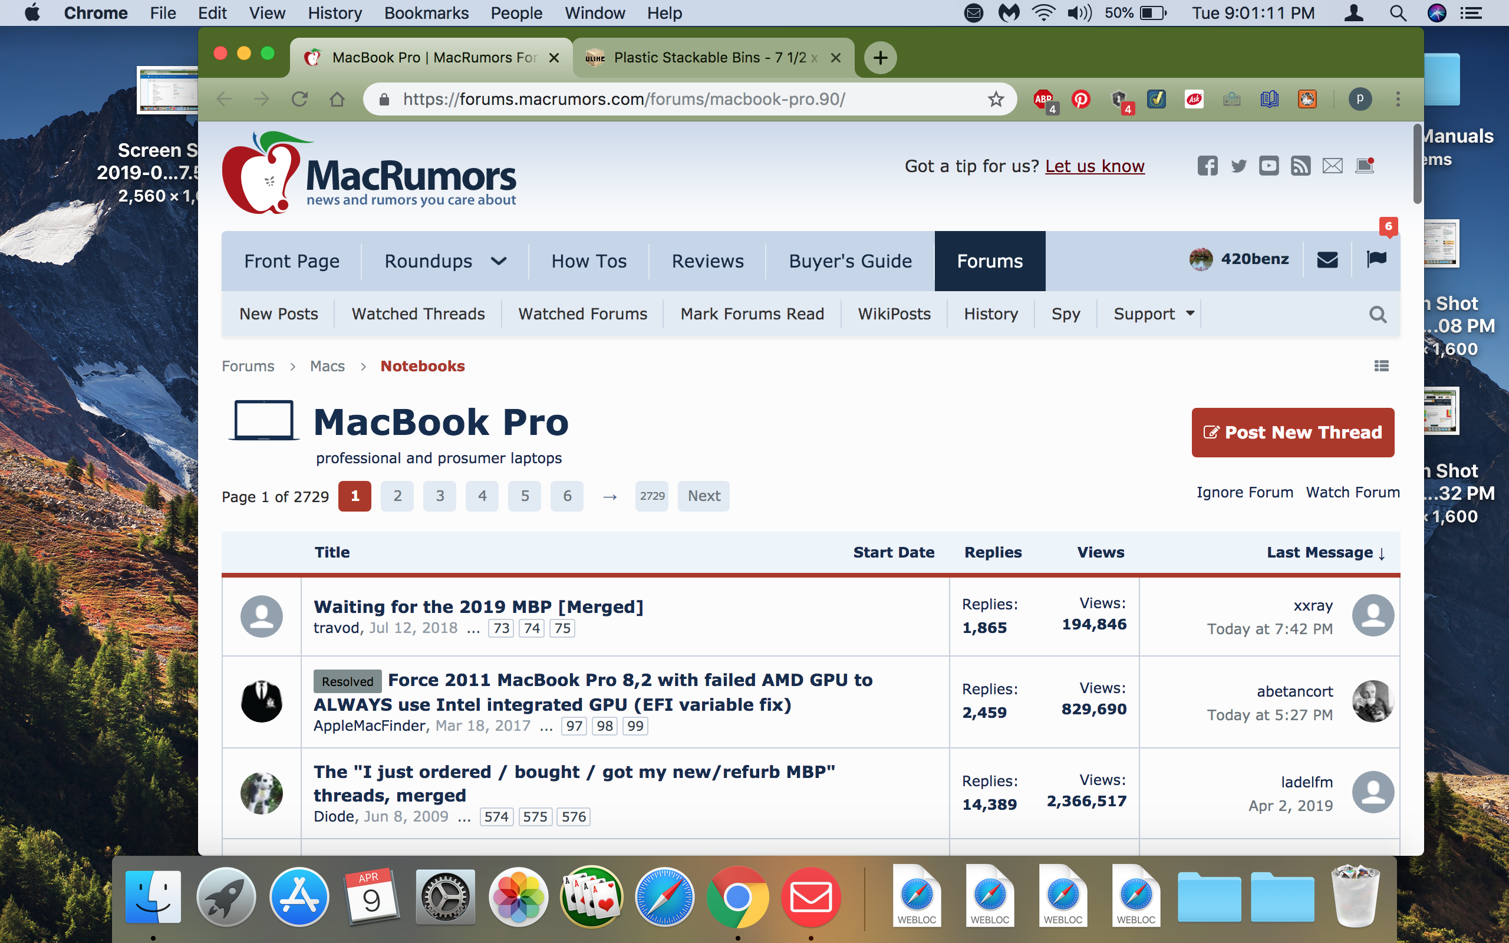Click the Post New Thread button
1509x943 pixels.
(1292, 432)
